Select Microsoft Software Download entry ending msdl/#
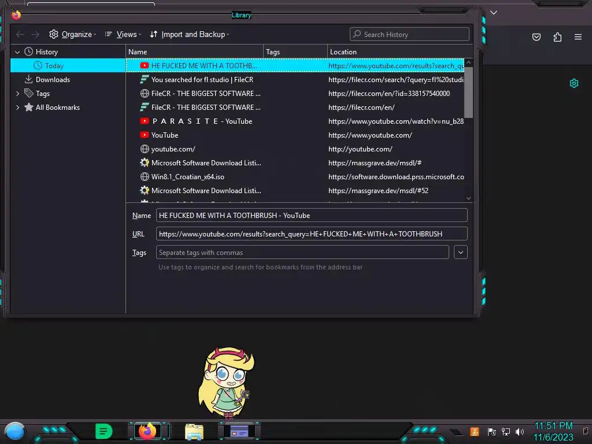The width and height of the screenshot is (592, 444). 295,162
